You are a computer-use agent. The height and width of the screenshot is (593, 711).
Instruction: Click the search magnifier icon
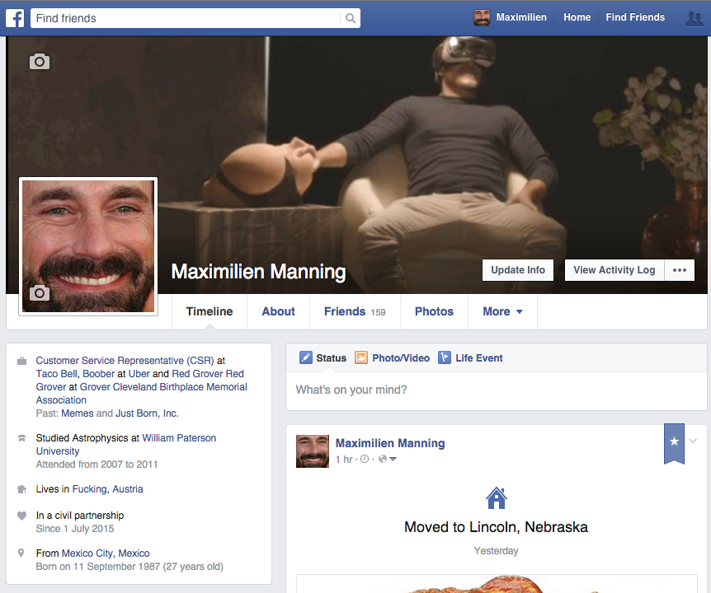tap(350, 18)
